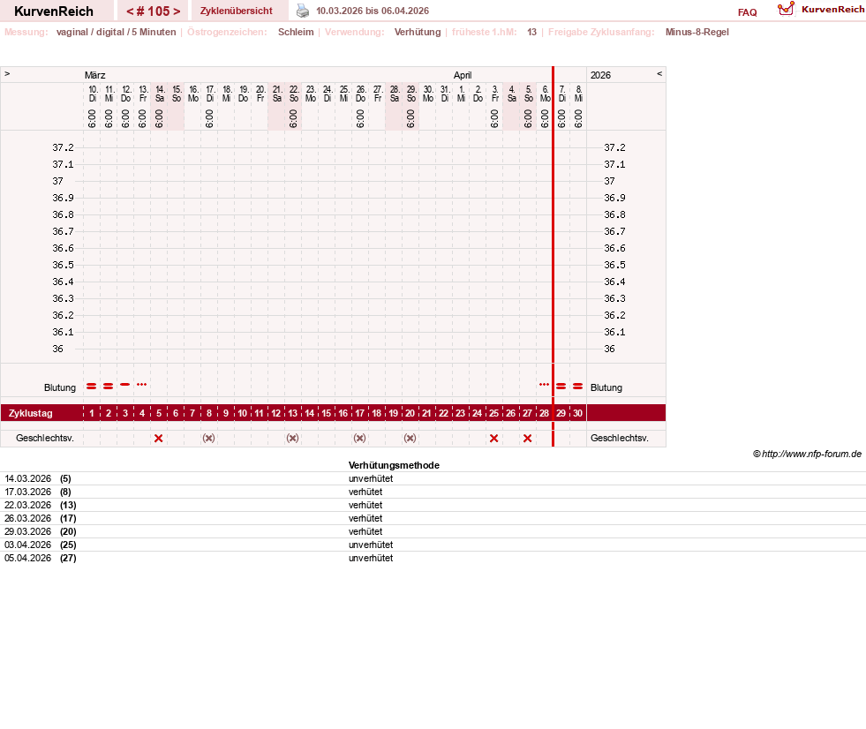Click the left '>' arrow in chart header
Viewport: 866px width, 729px height.
point(7,73)
